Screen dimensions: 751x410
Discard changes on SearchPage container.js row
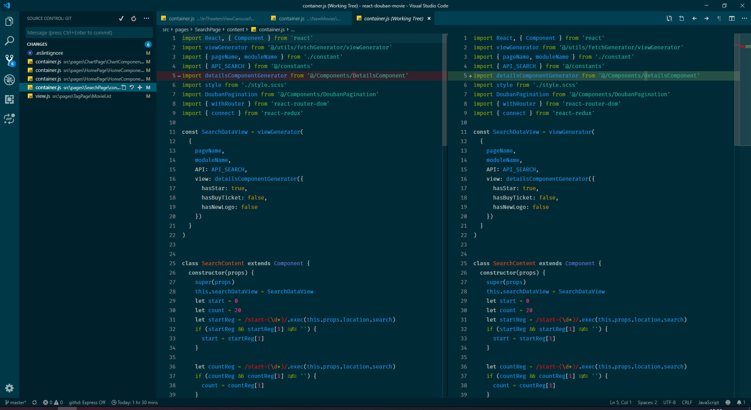[132, 87]
